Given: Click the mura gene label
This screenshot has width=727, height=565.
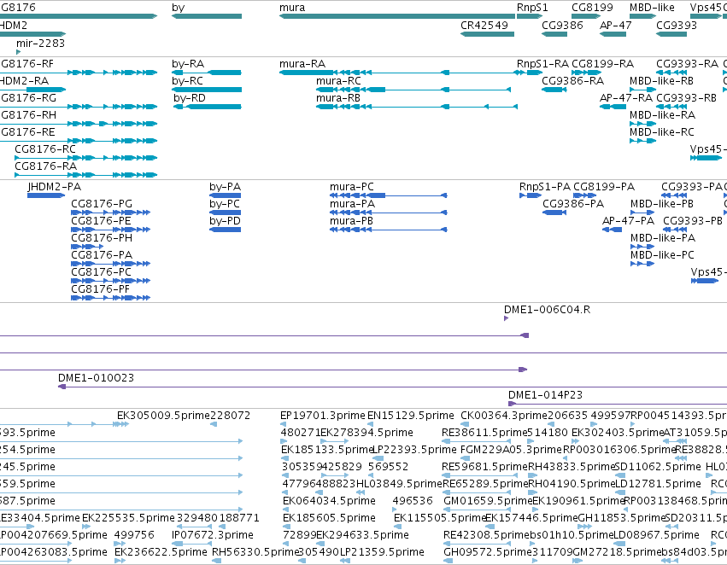Looking at the screenshot, I should [292, 8].
